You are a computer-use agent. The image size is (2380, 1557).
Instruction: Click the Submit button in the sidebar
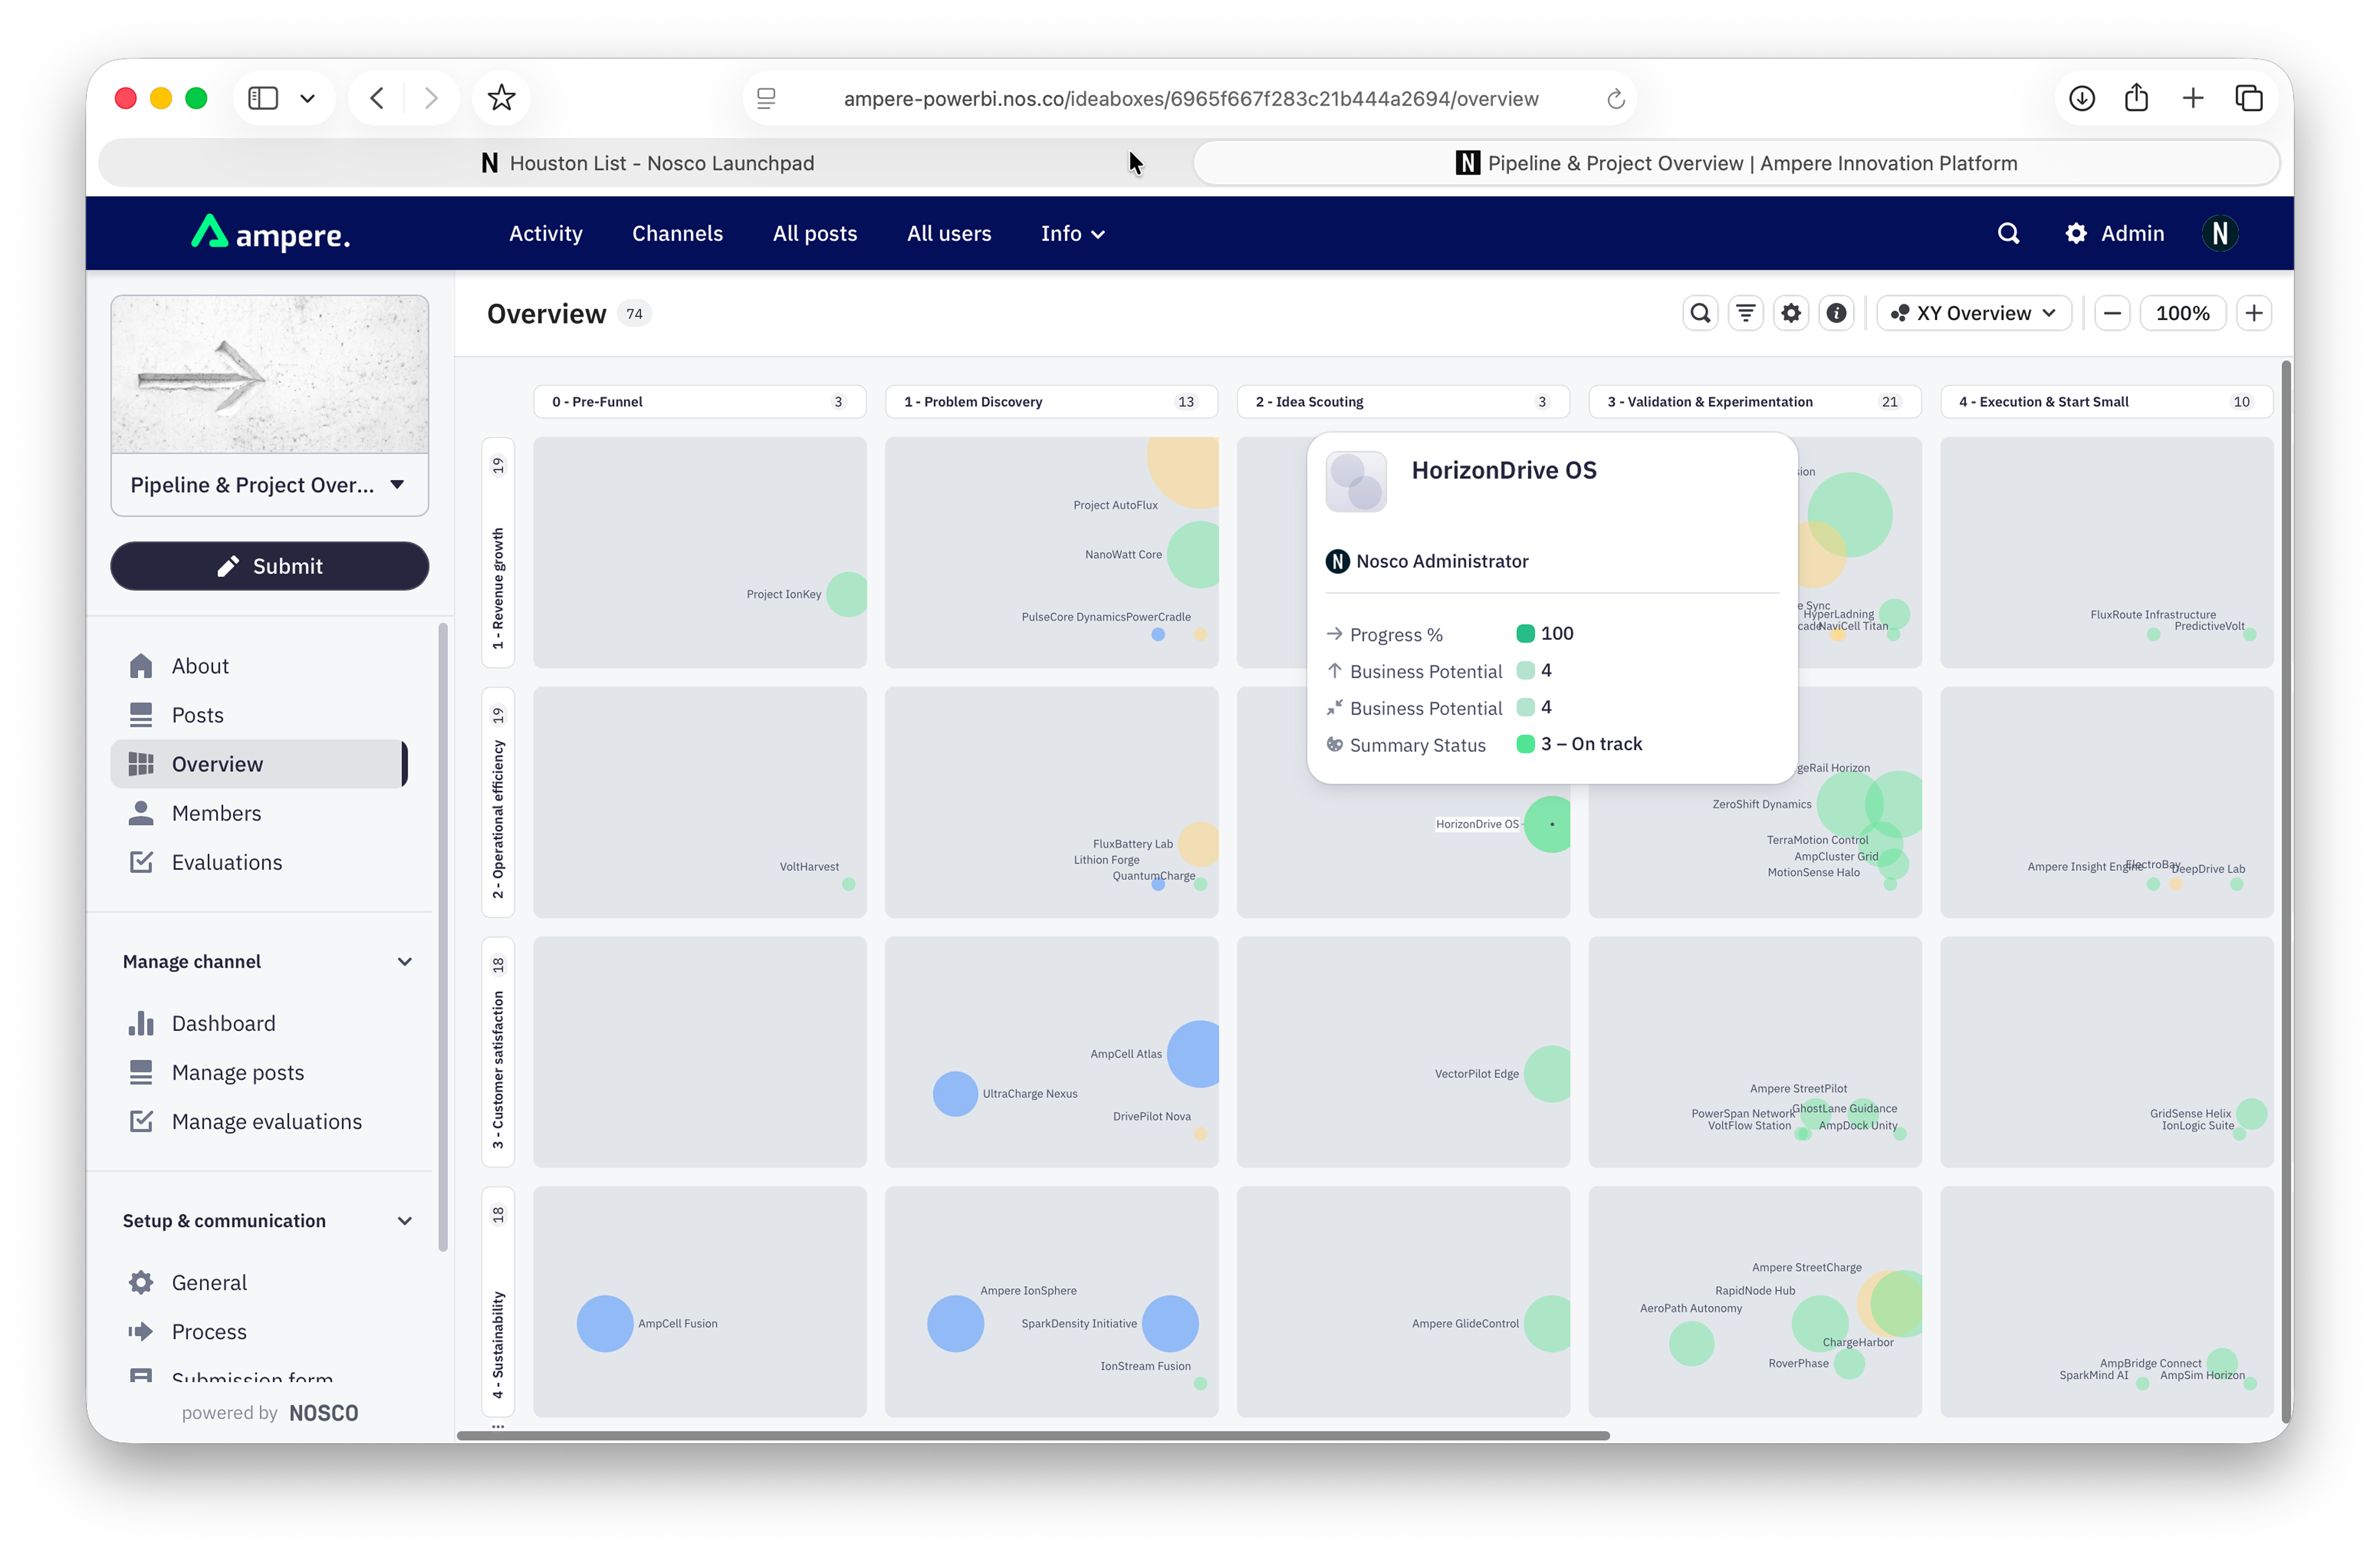click(x=269, y=566)
